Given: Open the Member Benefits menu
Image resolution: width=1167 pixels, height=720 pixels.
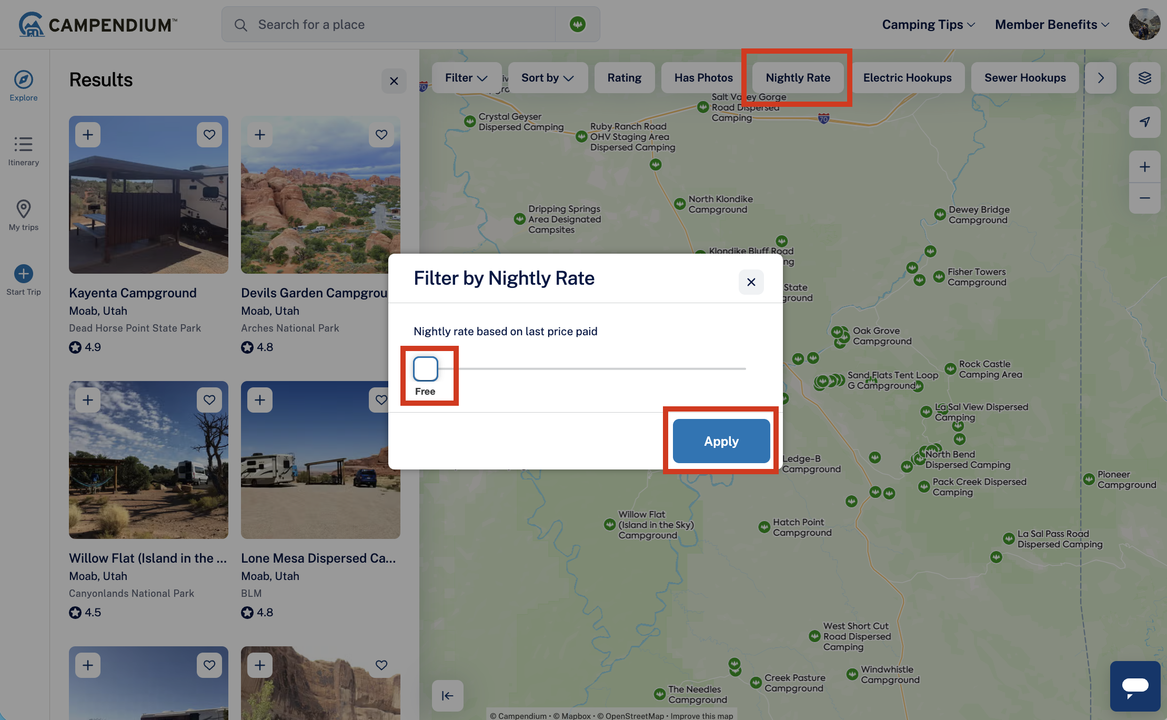Looking at the screenshot, I should [1052, 25].
